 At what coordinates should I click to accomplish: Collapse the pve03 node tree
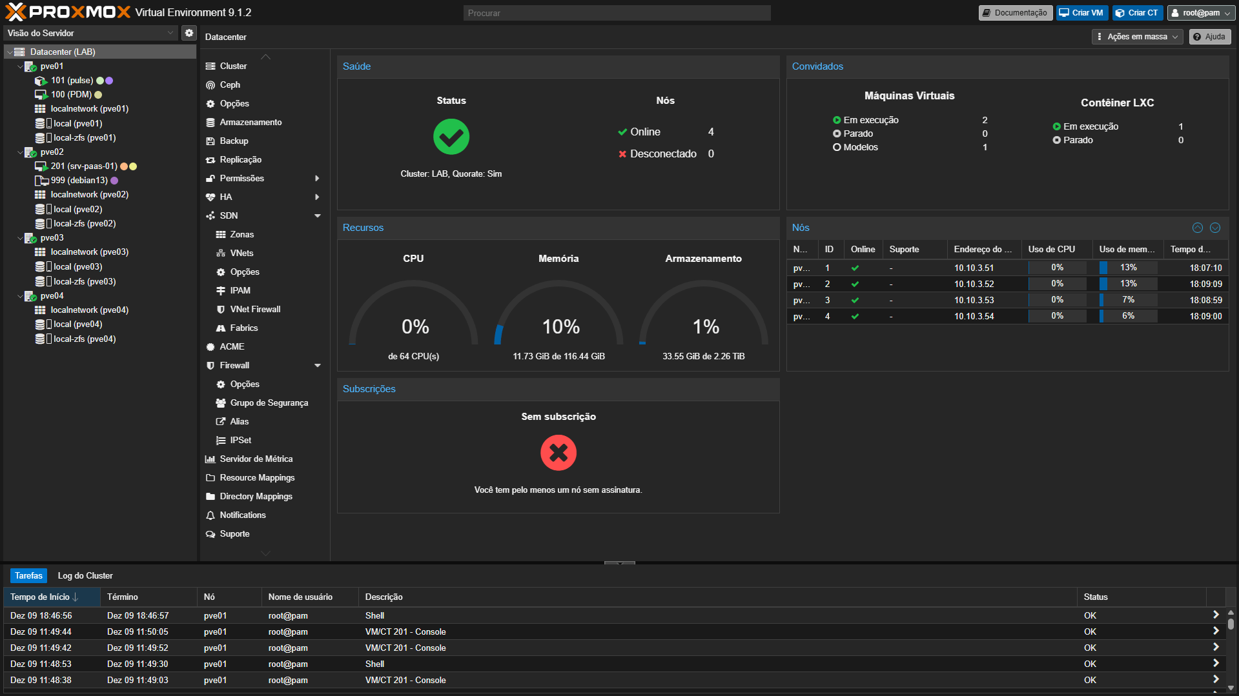click(20, 238)
